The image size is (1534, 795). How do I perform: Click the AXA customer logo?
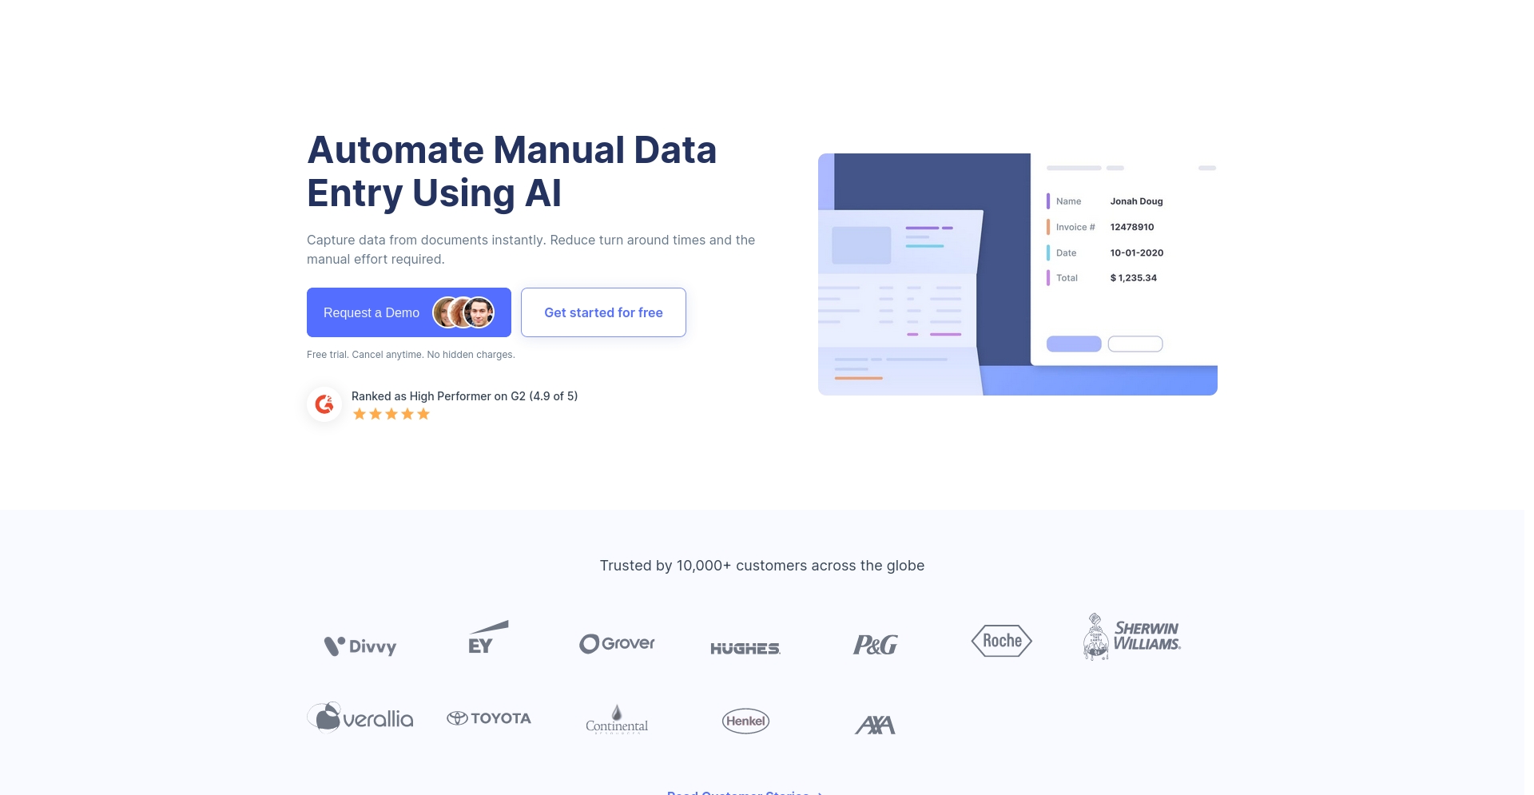pyautogui.click(x=875, y=725)
